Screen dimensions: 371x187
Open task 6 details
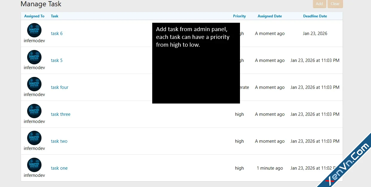(57, 33)
